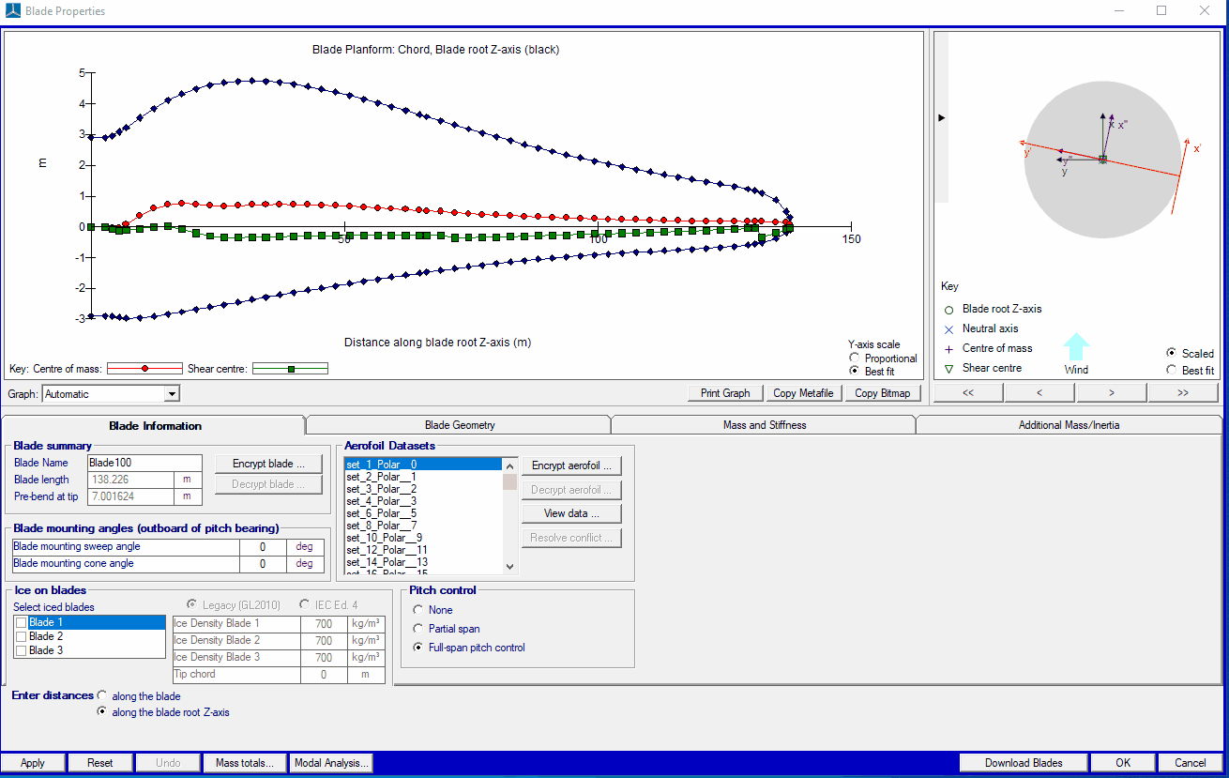Expand the side panel with the black arrow
Viewport: 1229px width, 778px height.
pyautogui.click(x=942, y=117)
